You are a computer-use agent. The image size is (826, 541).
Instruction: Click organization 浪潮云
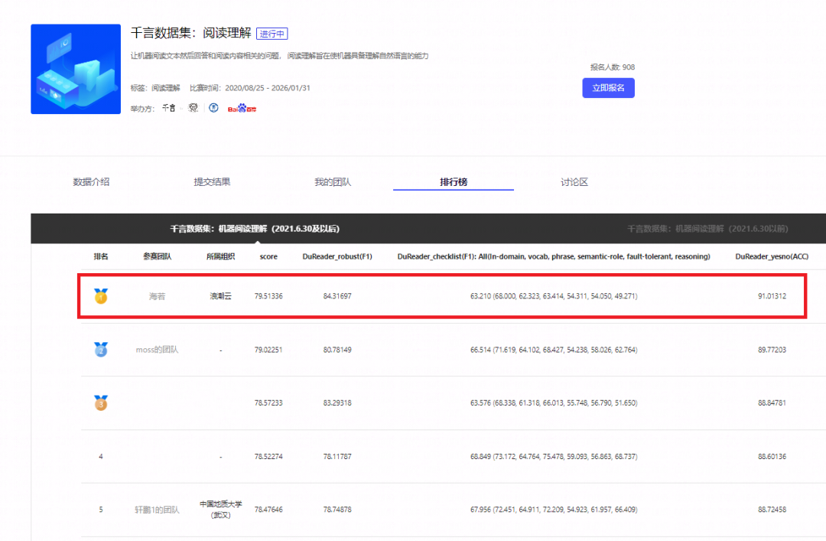click(x=220, y=296)
